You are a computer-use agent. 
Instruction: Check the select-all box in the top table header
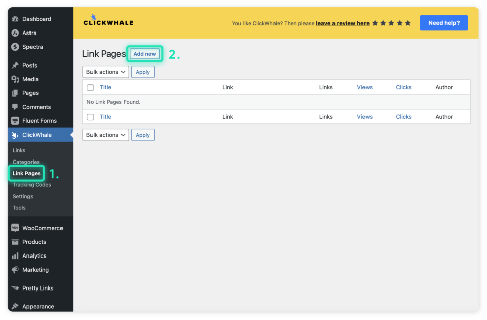click(90, 87)
